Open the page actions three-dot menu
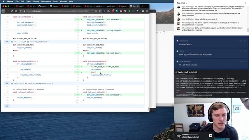249x140 pixels. pos(93,11)
